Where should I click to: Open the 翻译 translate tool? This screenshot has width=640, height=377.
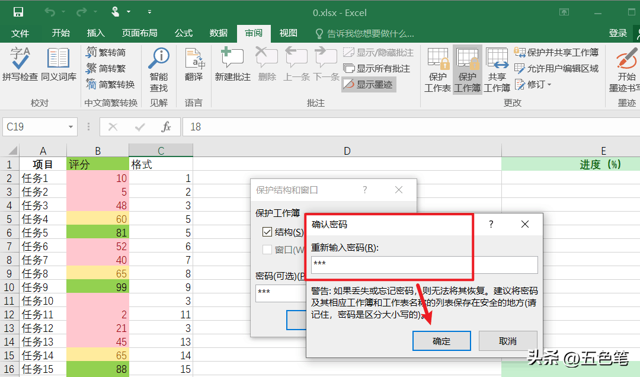(194, 65)
